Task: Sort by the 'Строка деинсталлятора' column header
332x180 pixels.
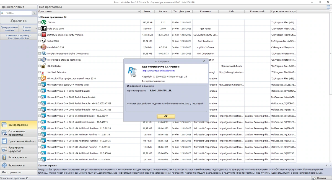Action: click(283, 11)
